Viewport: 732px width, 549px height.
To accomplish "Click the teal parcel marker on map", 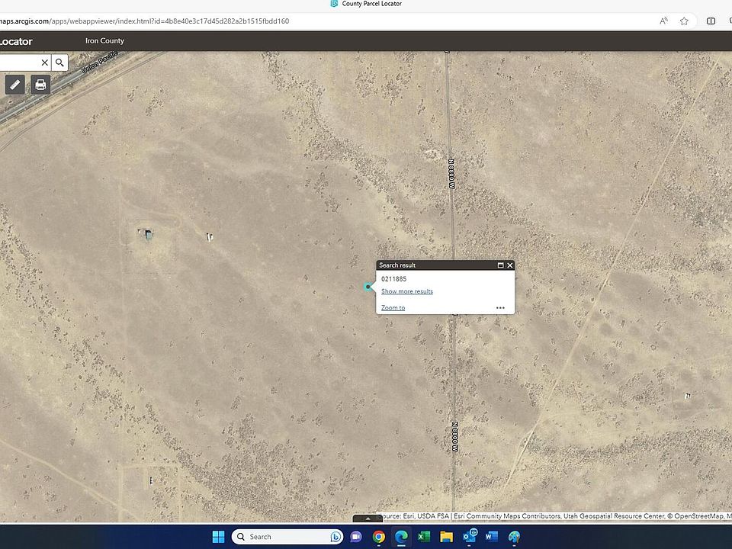I will (368, 287).
